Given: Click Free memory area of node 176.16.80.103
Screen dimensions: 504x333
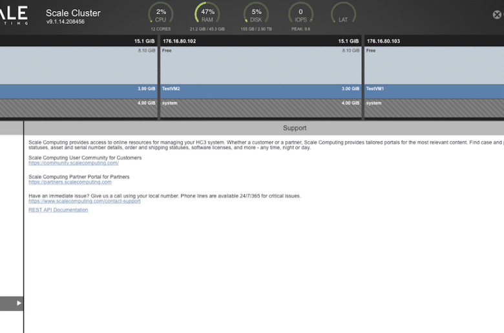Looking at the screenshot, I should click(434, 66).
